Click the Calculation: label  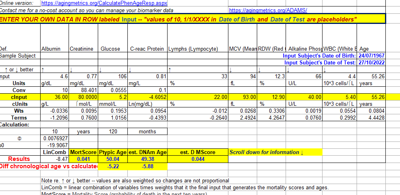coord(14,124)
